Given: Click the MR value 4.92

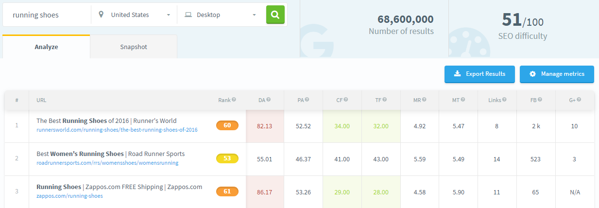Looking at the screenshot, I should (x=420, y=126).
